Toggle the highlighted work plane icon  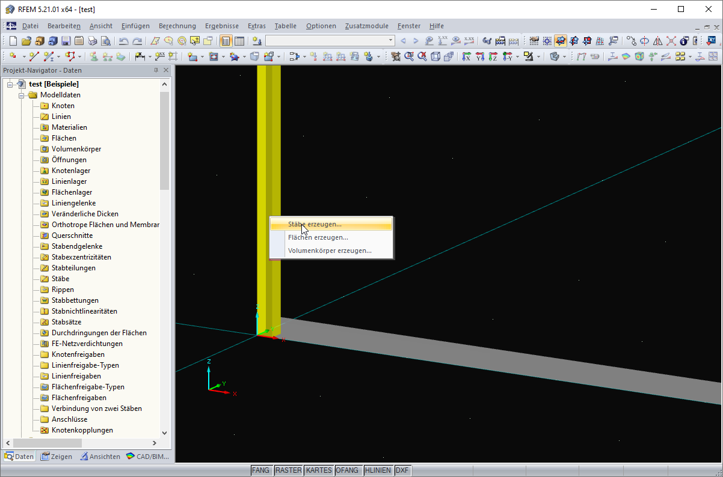560,41
